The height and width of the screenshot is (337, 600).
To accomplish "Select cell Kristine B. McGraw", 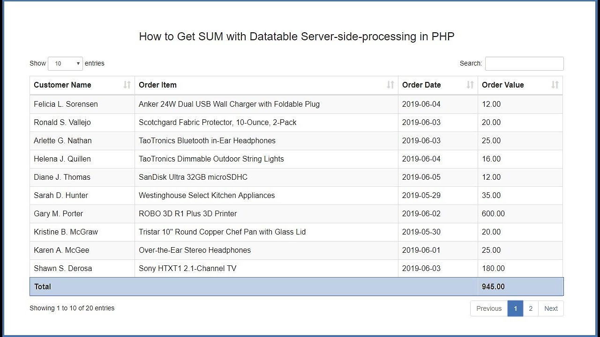I will coord(82,232).
